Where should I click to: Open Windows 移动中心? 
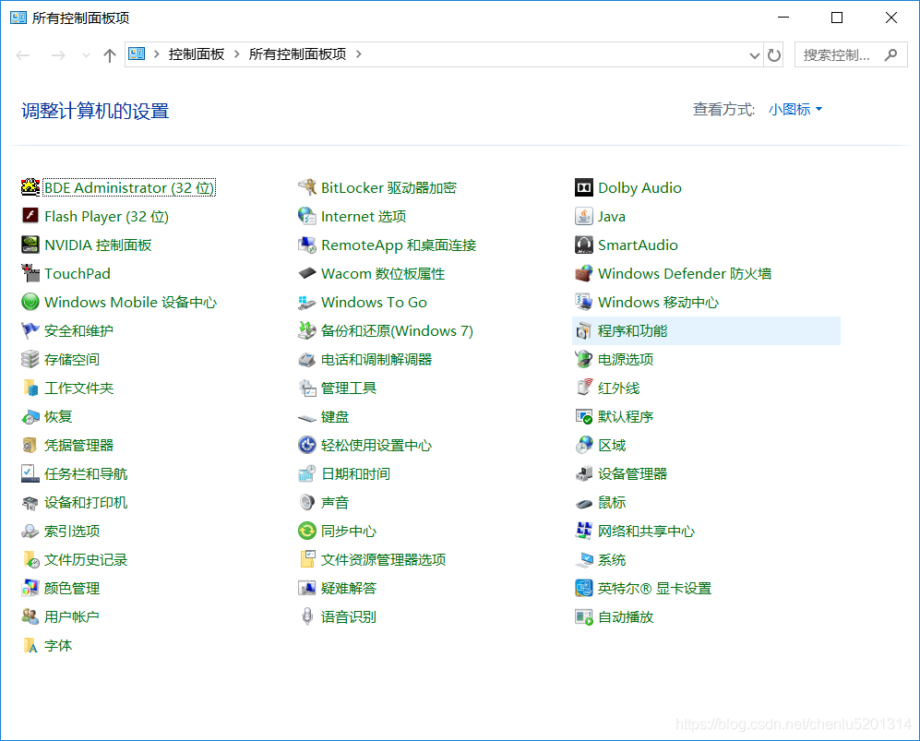coord(658,302)
